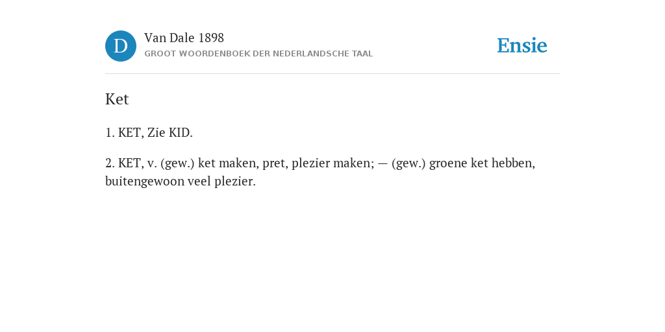Click the blue circular D icon

coord(121,46)
